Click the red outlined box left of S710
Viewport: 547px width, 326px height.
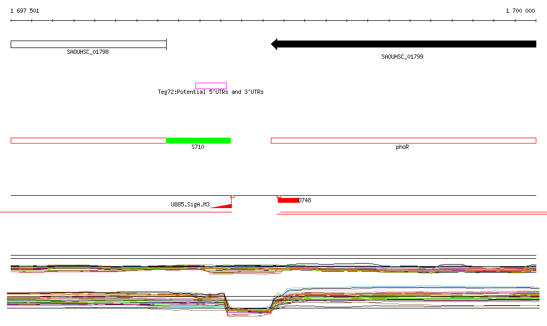(89, 141)
